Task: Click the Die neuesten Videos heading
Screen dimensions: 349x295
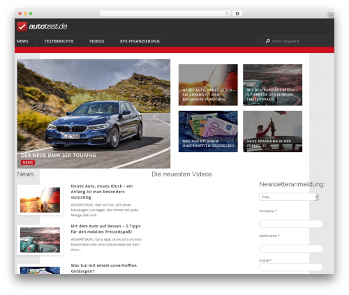Action: [181, 174]
